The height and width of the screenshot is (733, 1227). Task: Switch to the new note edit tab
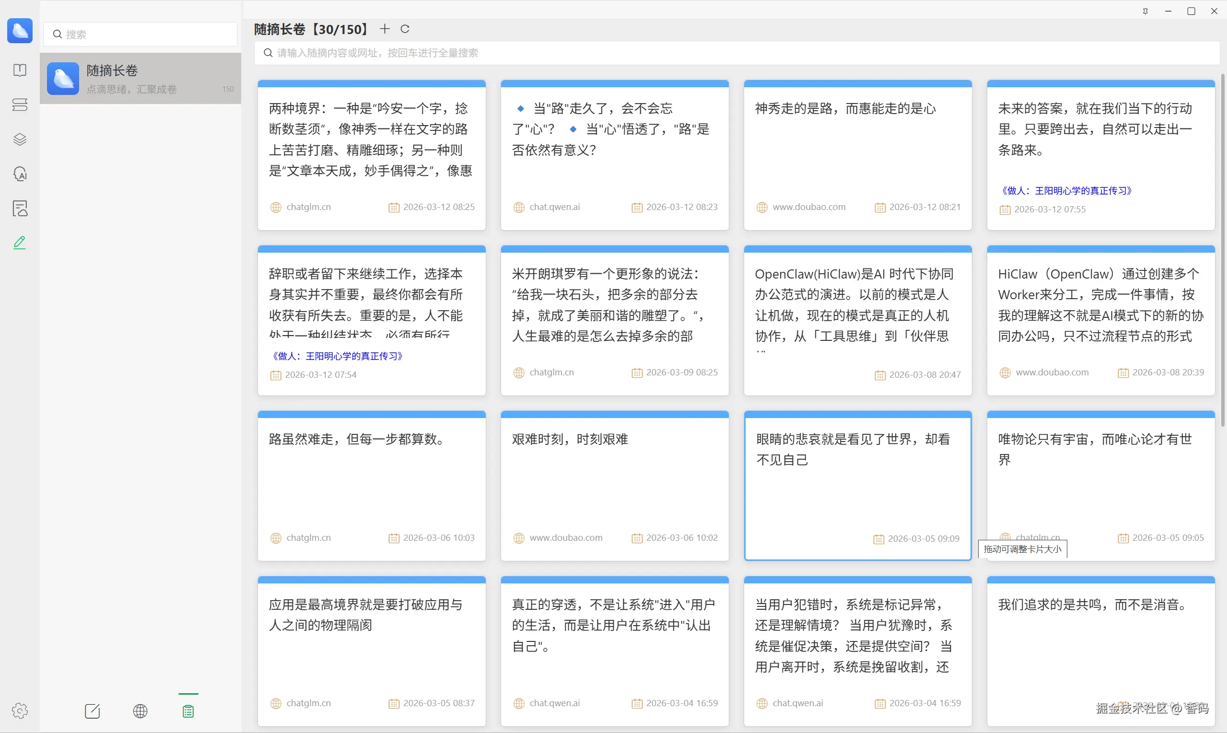coord(93,711)
